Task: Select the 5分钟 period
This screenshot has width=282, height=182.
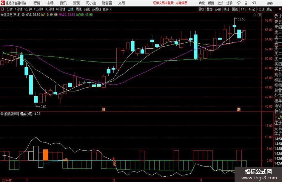Action: pyautogui.click(x=28, y=9)
